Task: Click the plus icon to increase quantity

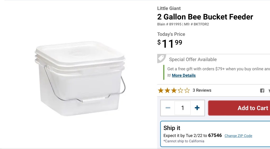Action: [197, 108]
